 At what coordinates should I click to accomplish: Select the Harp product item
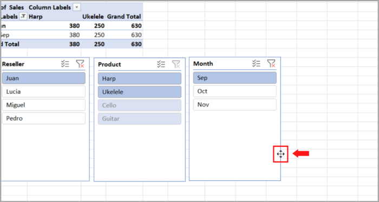click(140, 79)
